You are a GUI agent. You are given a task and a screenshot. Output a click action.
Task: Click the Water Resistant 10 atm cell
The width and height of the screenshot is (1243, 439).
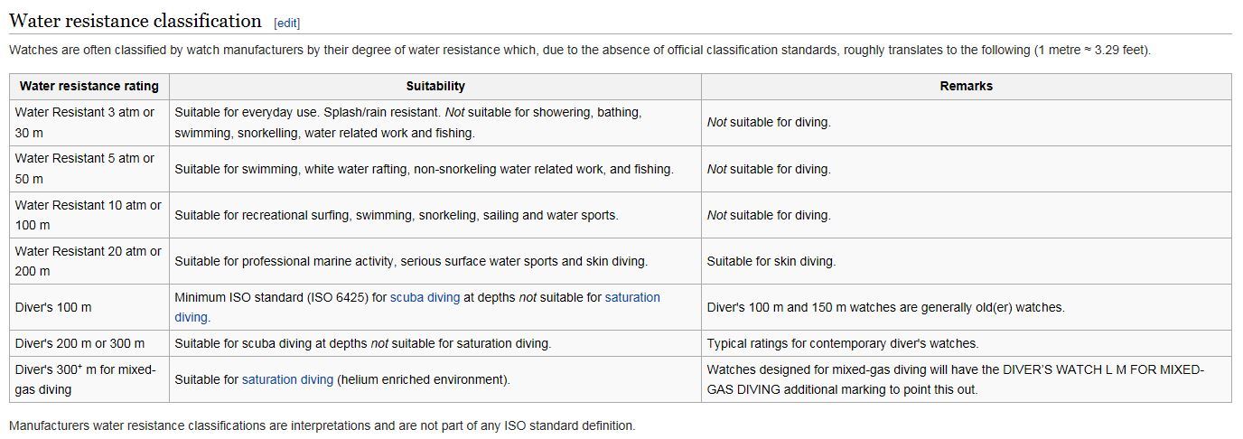(x=89, y=215)
